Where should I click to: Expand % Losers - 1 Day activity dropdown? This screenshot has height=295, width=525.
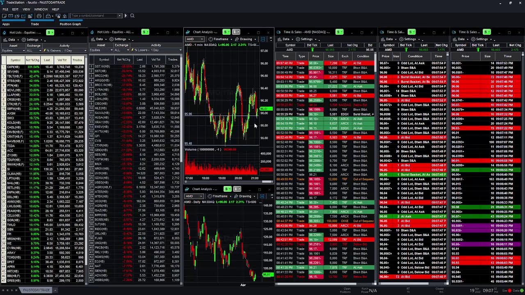click(180, 50)
